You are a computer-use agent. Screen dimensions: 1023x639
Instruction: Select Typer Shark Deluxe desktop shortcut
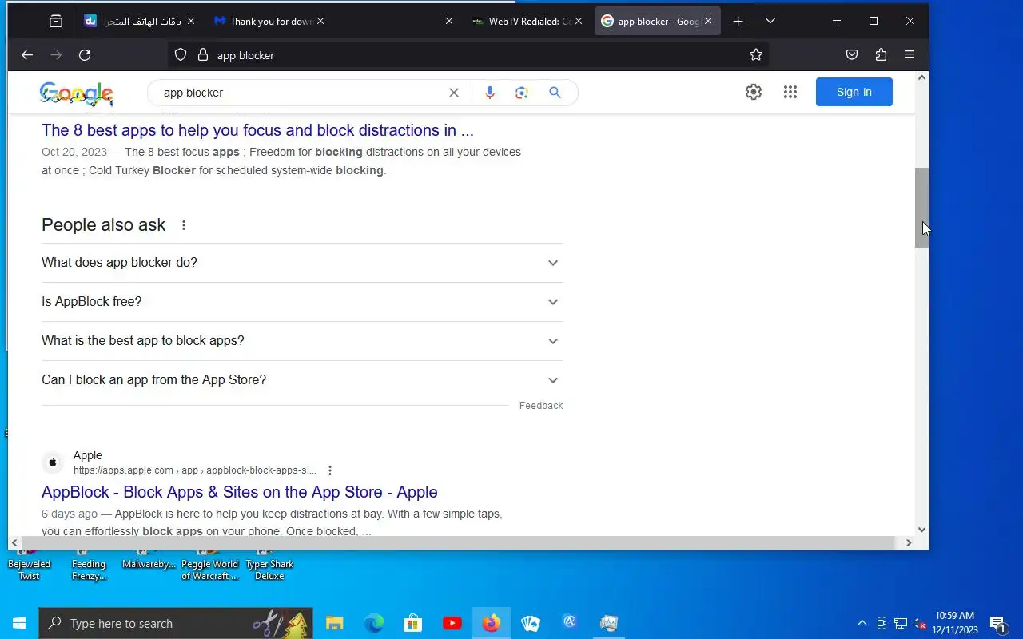coord(269,564)
